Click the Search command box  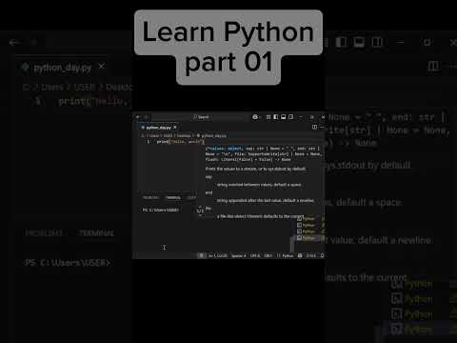(201, 117)
